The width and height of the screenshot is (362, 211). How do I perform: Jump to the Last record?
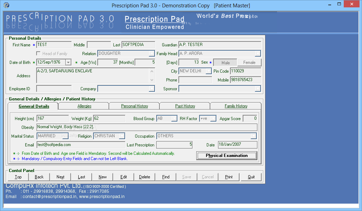pos(81,177)
